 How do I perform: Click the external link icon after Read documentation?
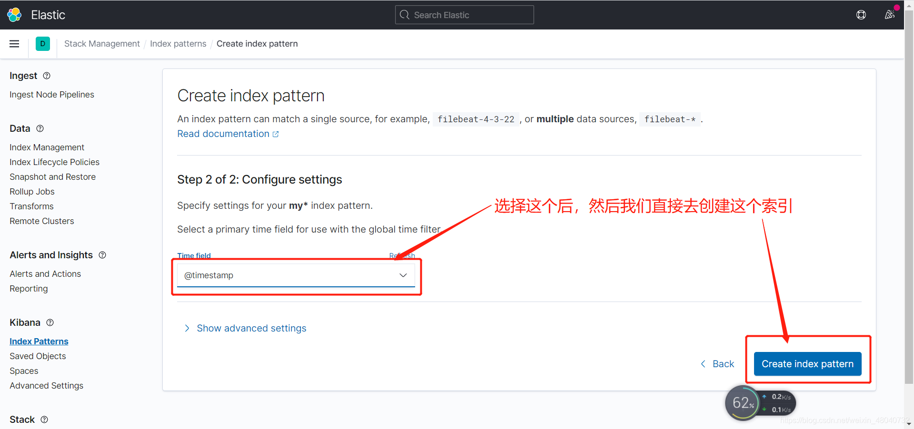pyautogui.click(x=276, y=134)
